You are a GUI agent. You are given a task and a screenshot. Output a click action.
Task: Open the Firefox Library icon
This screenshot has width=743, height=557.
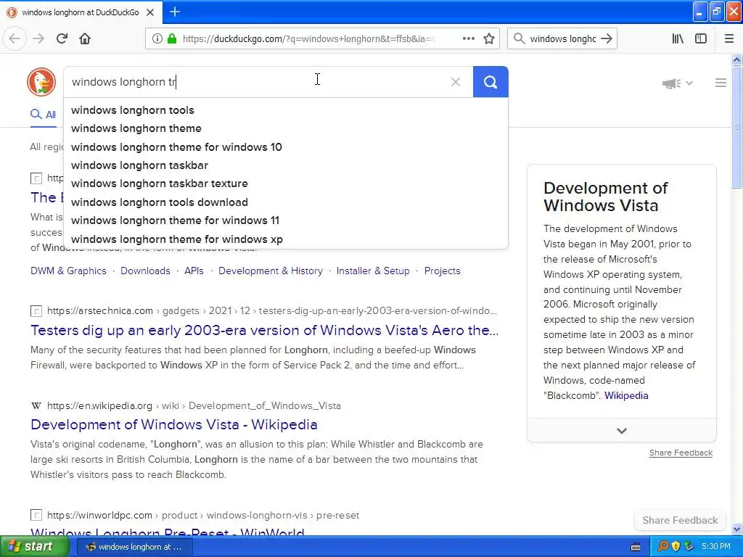pyautogui.click(x=678, y=39)
